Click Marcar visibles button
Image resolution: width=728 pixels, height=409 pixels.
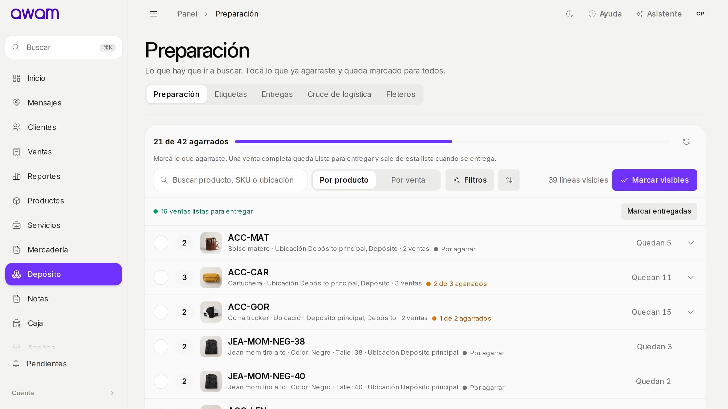[654, 180]
